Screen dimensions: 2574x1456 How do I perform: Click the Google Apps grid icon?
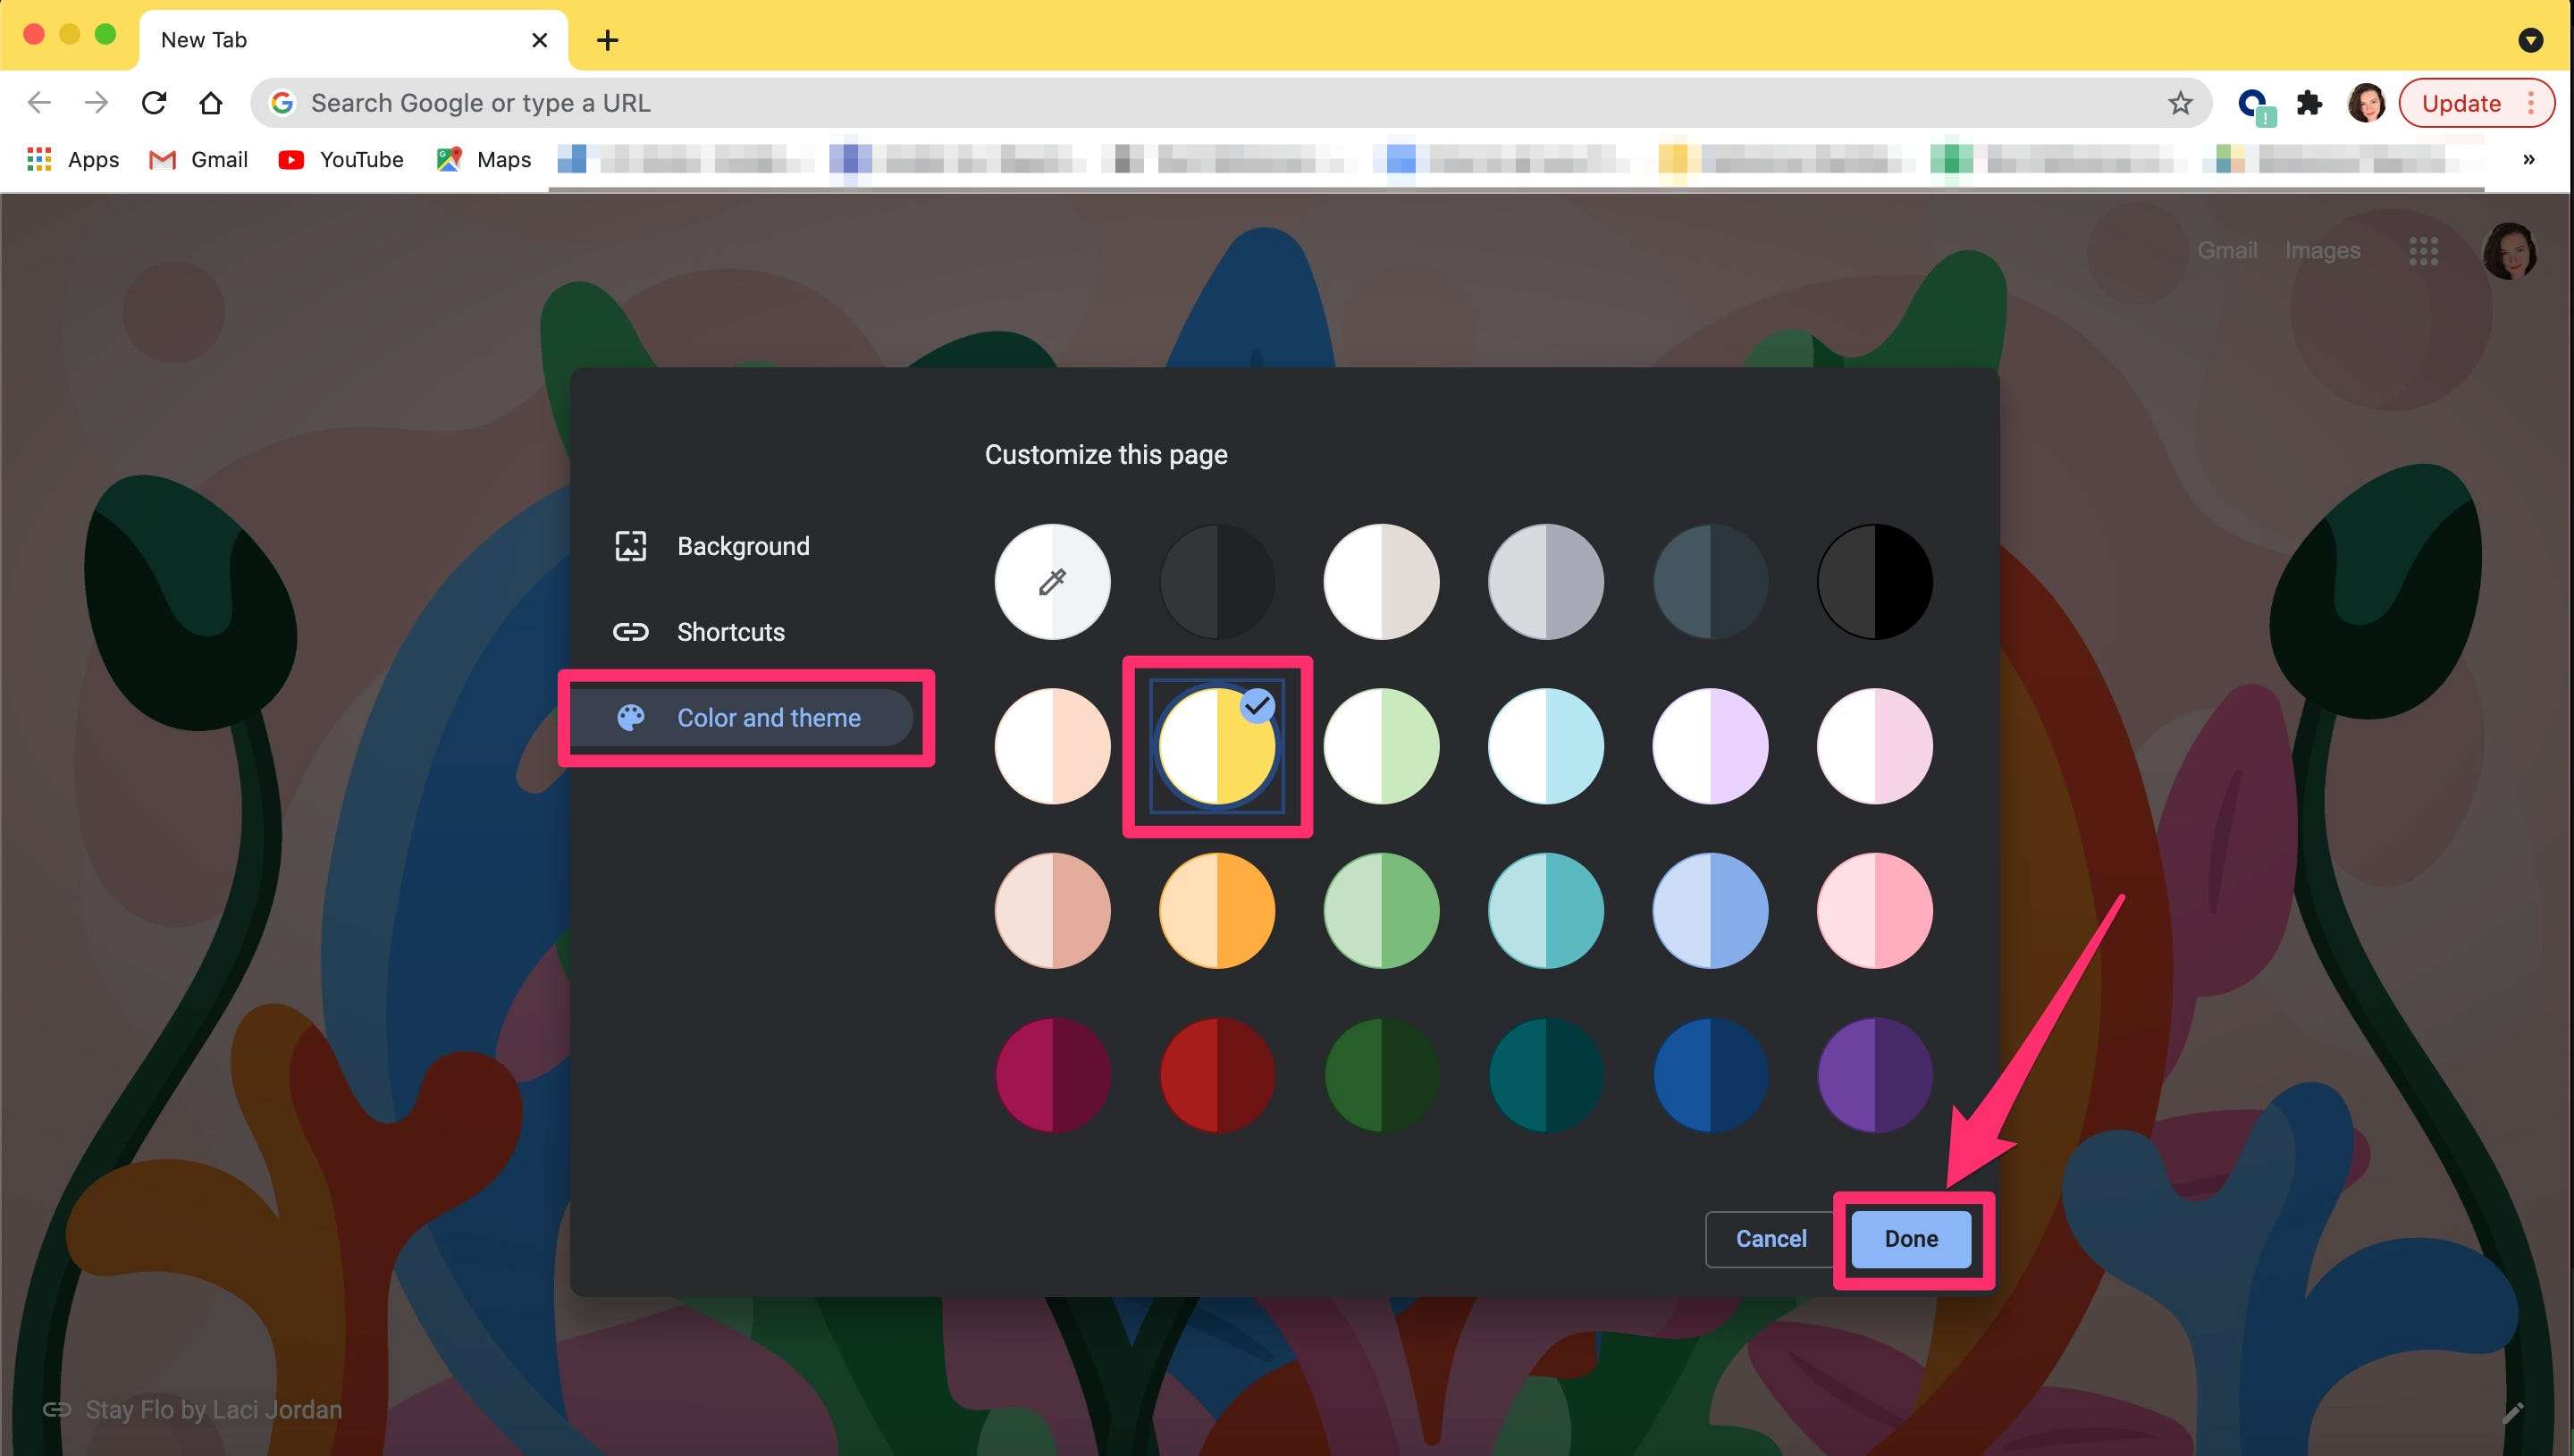point(2424,249)
